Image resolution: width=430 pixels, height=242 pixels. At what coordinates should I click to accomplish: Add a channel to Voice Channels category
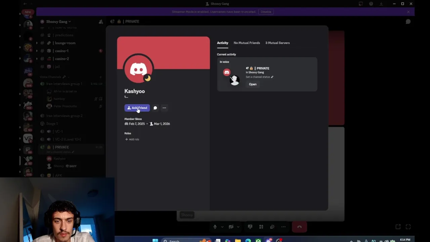click(100, 77)
